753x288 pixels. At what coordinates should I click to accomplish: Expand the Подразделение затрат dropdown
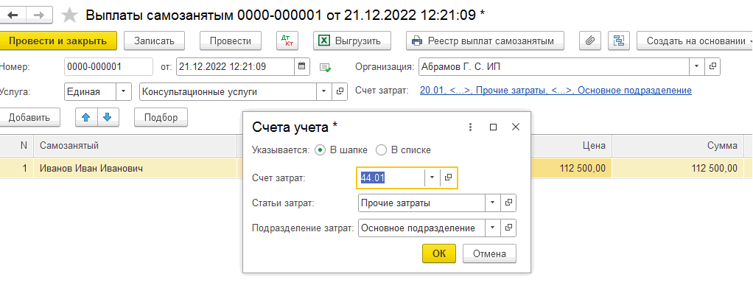(493, 228)
